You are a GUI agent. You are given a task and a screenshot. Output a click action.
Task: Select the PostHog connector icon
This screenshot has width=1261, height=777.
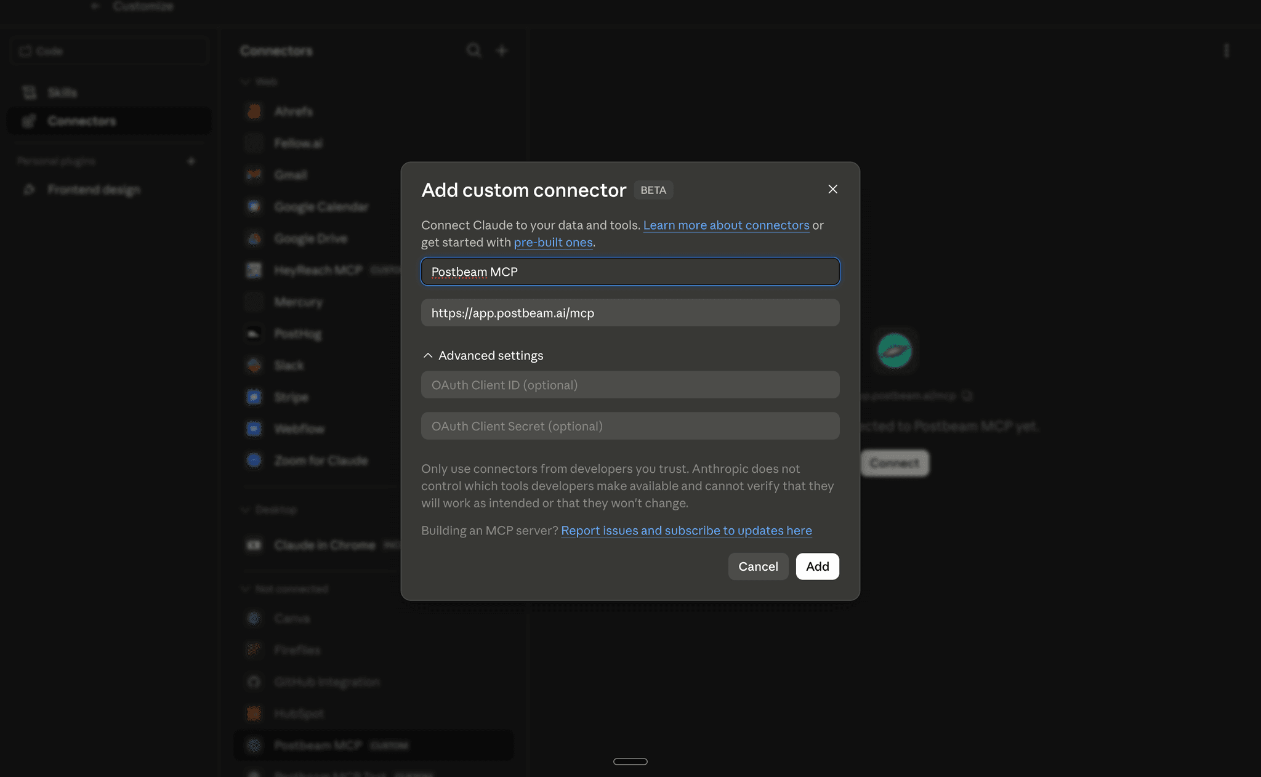254,334
